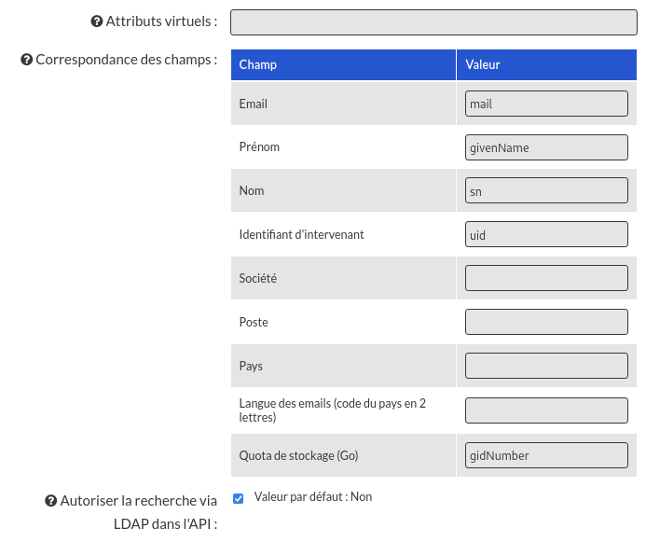The width and height of the screenshot is (646, 542).
Task: Click the Quota de stockage field containing gidNumber
Action: [x=546, y=455]
